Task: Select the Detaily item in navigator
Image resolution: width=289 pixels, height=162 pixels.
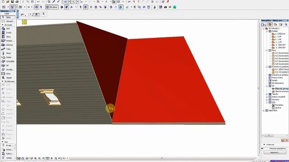Action: click(x=273, y=81)
